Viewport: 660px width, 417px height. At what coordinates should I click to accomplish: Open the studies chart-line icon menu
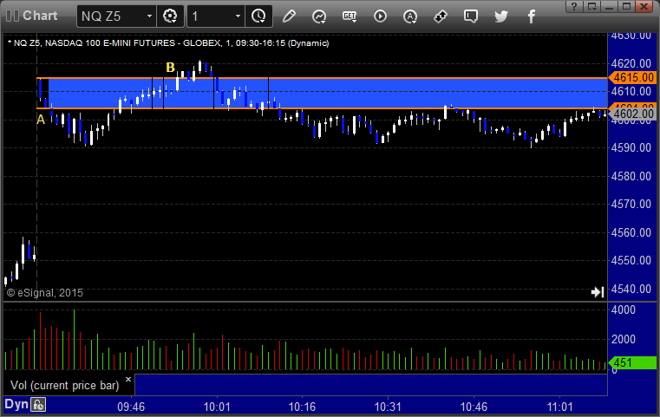pyautogui.click(x=319, y=16)
